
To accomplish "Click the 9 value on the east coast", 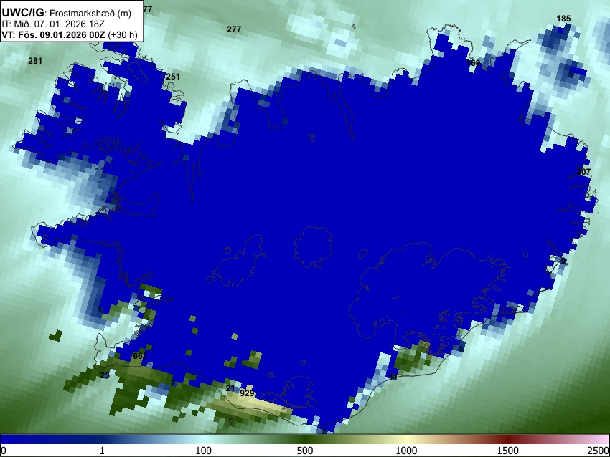I will point(563,261).
